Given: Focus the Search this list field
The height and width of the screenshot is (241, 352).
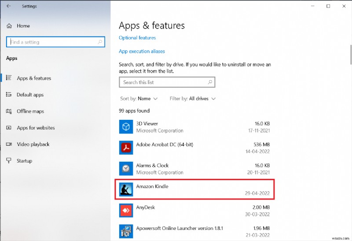Looking at the screenshot, I should click(x=167, y=82).
